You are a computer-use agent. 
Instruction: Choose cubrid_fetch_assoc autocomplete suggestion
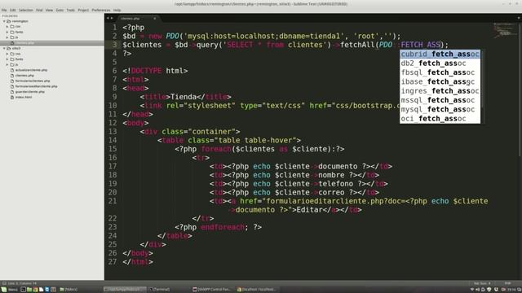(x=440, y=54)
